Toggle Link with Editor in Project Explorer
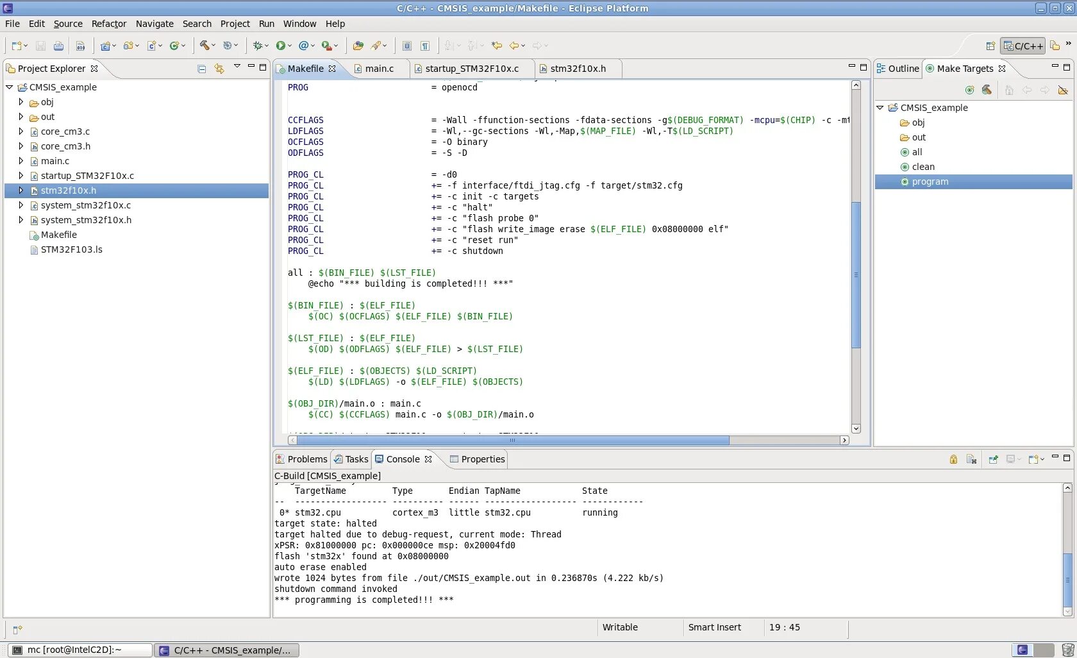The height and width of the screenshot is (658, 1077). click(x=219, y=69)
